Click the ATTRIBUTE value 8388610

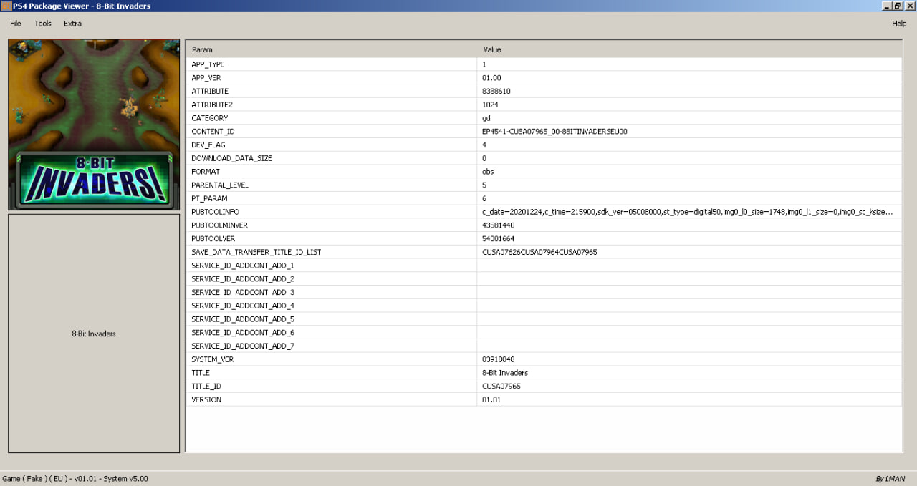point(496,91)
